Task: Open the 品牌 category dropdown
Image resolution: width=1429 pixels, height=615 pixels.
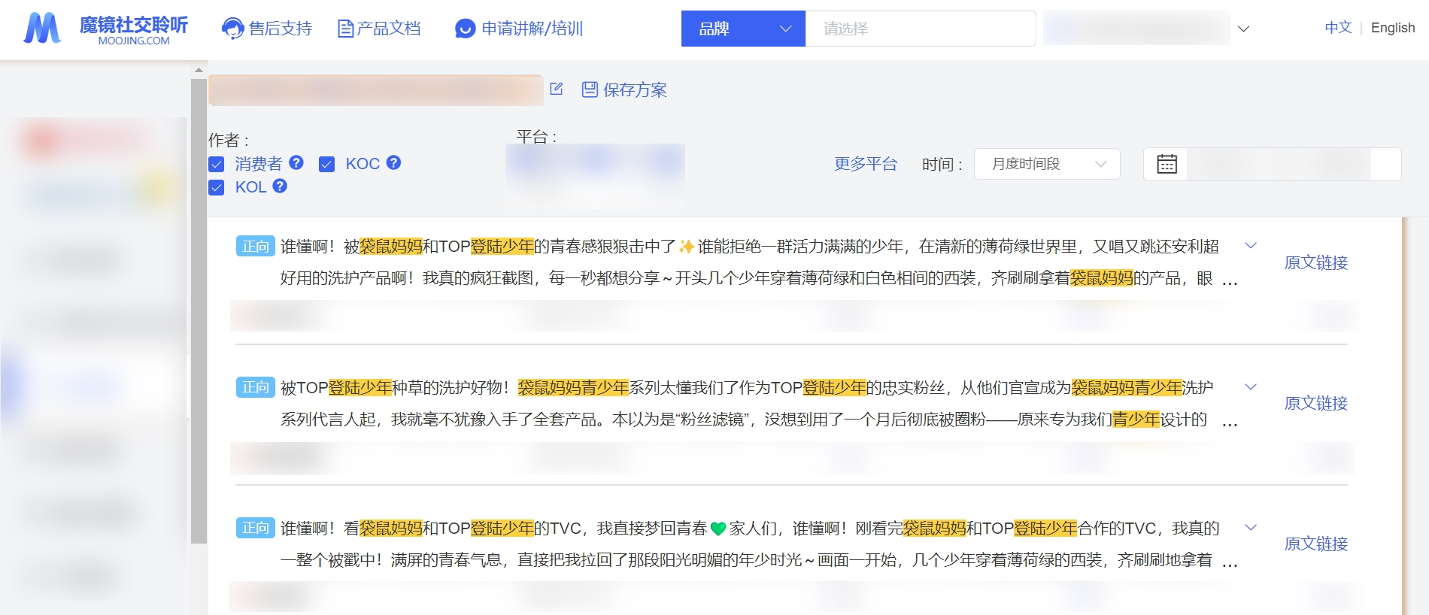Action: coord(743,29)
